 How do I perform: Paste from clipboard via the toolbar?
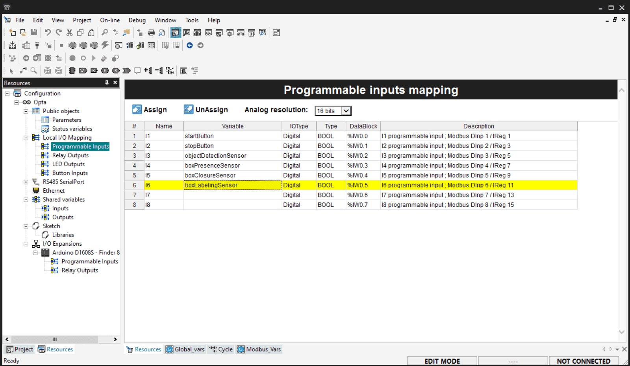(x=91, y=33)
